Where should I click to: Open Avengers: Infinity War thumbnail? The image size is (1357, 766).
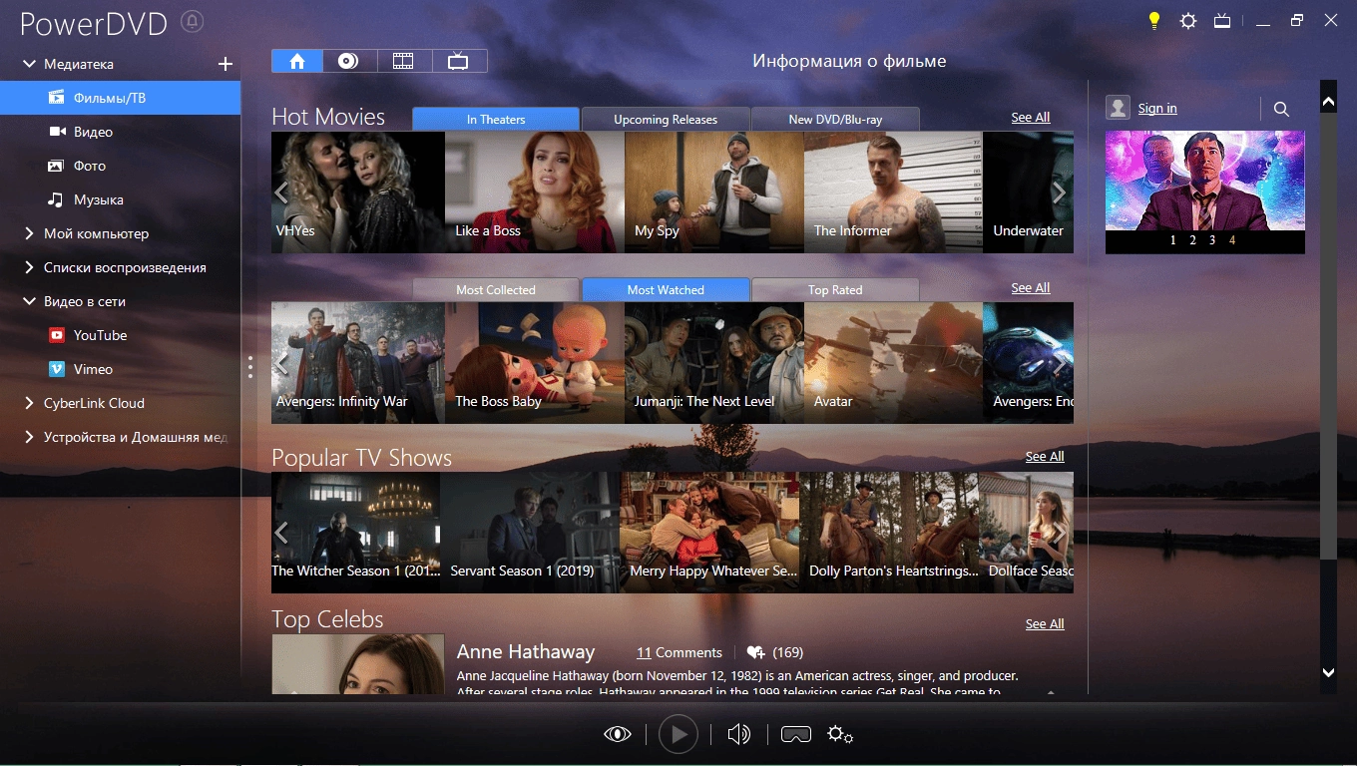358,362
